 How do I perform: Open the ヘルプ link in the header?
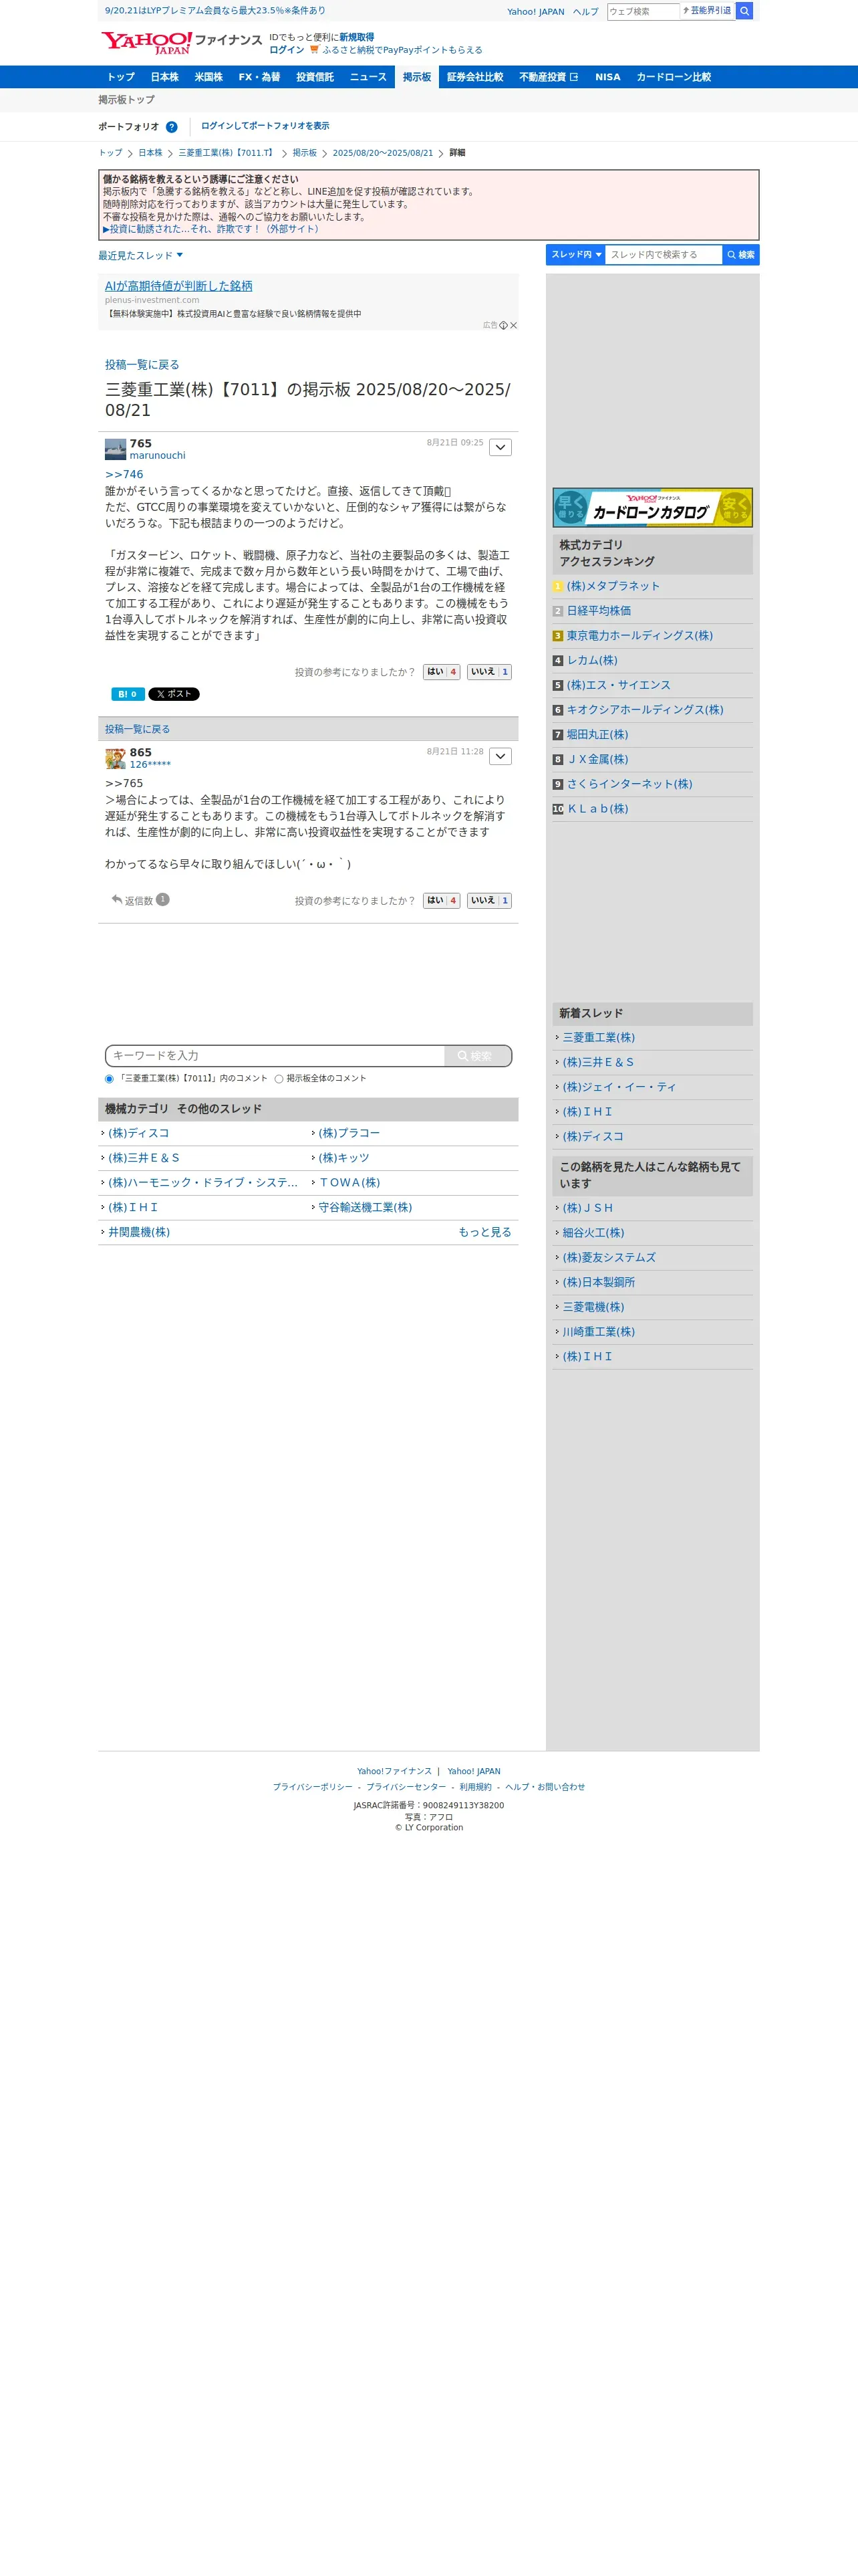[x=585, y=12]
